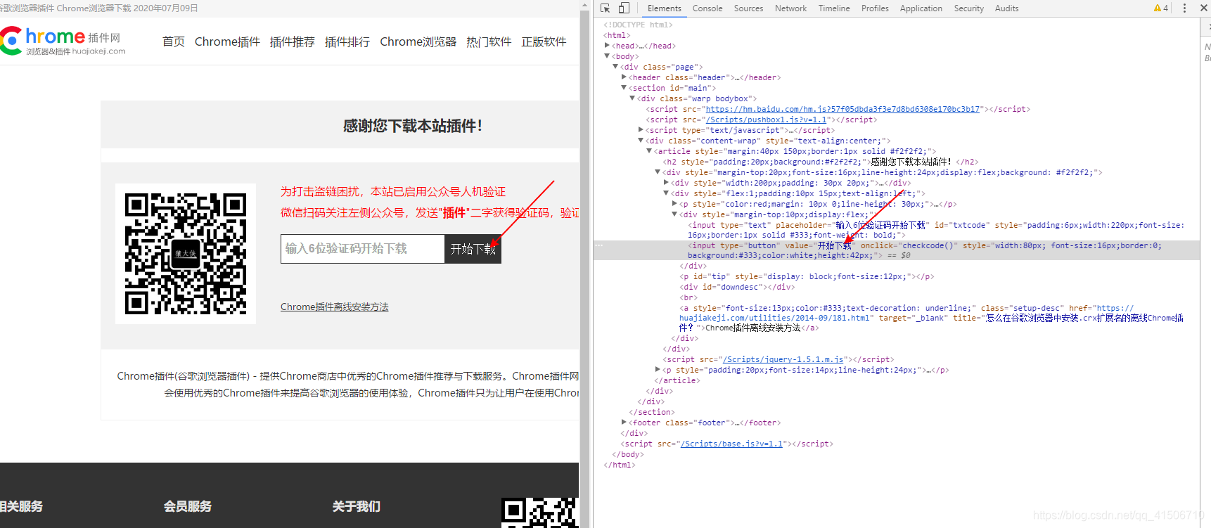Open 正版软件 navigation item

tap(544, 41)
